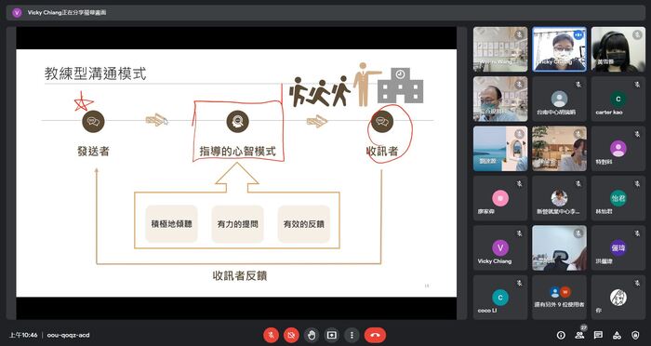
Task: Open meeting details info icon
Action: 561,335
